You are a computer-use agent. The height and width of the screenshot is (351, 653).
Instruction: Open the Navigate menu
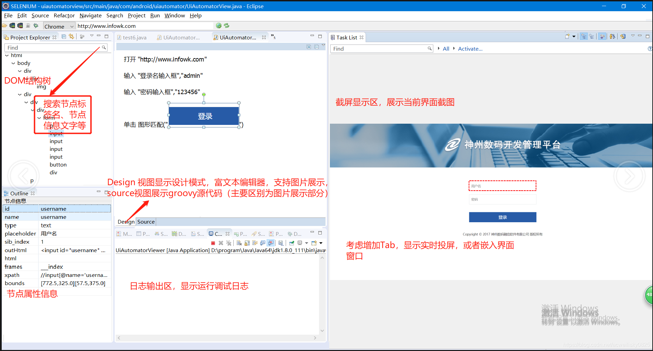(90, 16)
